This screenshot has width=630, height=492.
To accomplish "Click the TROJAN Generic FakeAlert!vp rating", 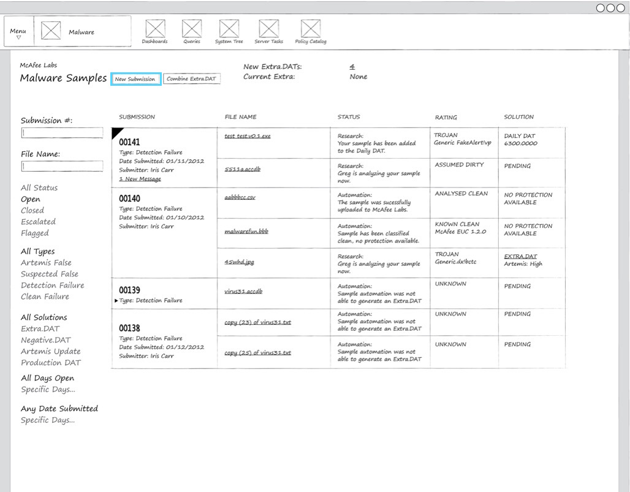I will click(463, 139).
